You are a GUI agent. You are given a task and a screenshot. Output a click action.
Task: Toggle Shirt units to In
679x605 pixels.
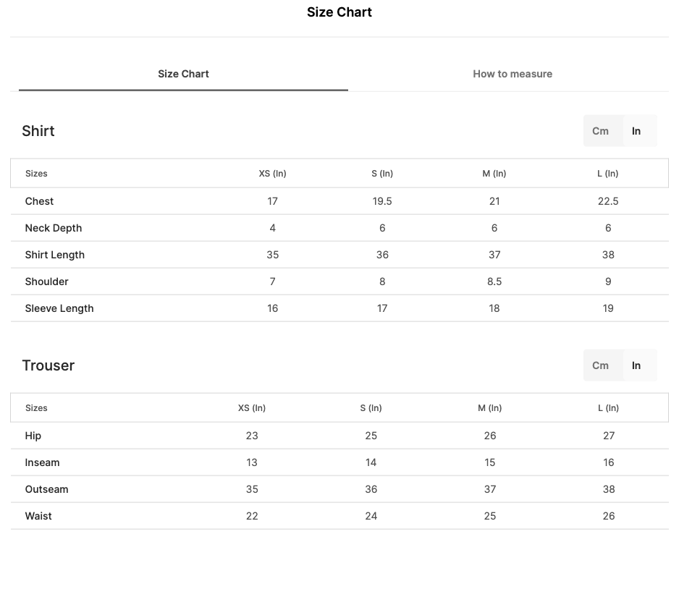[x=636, y=131]
